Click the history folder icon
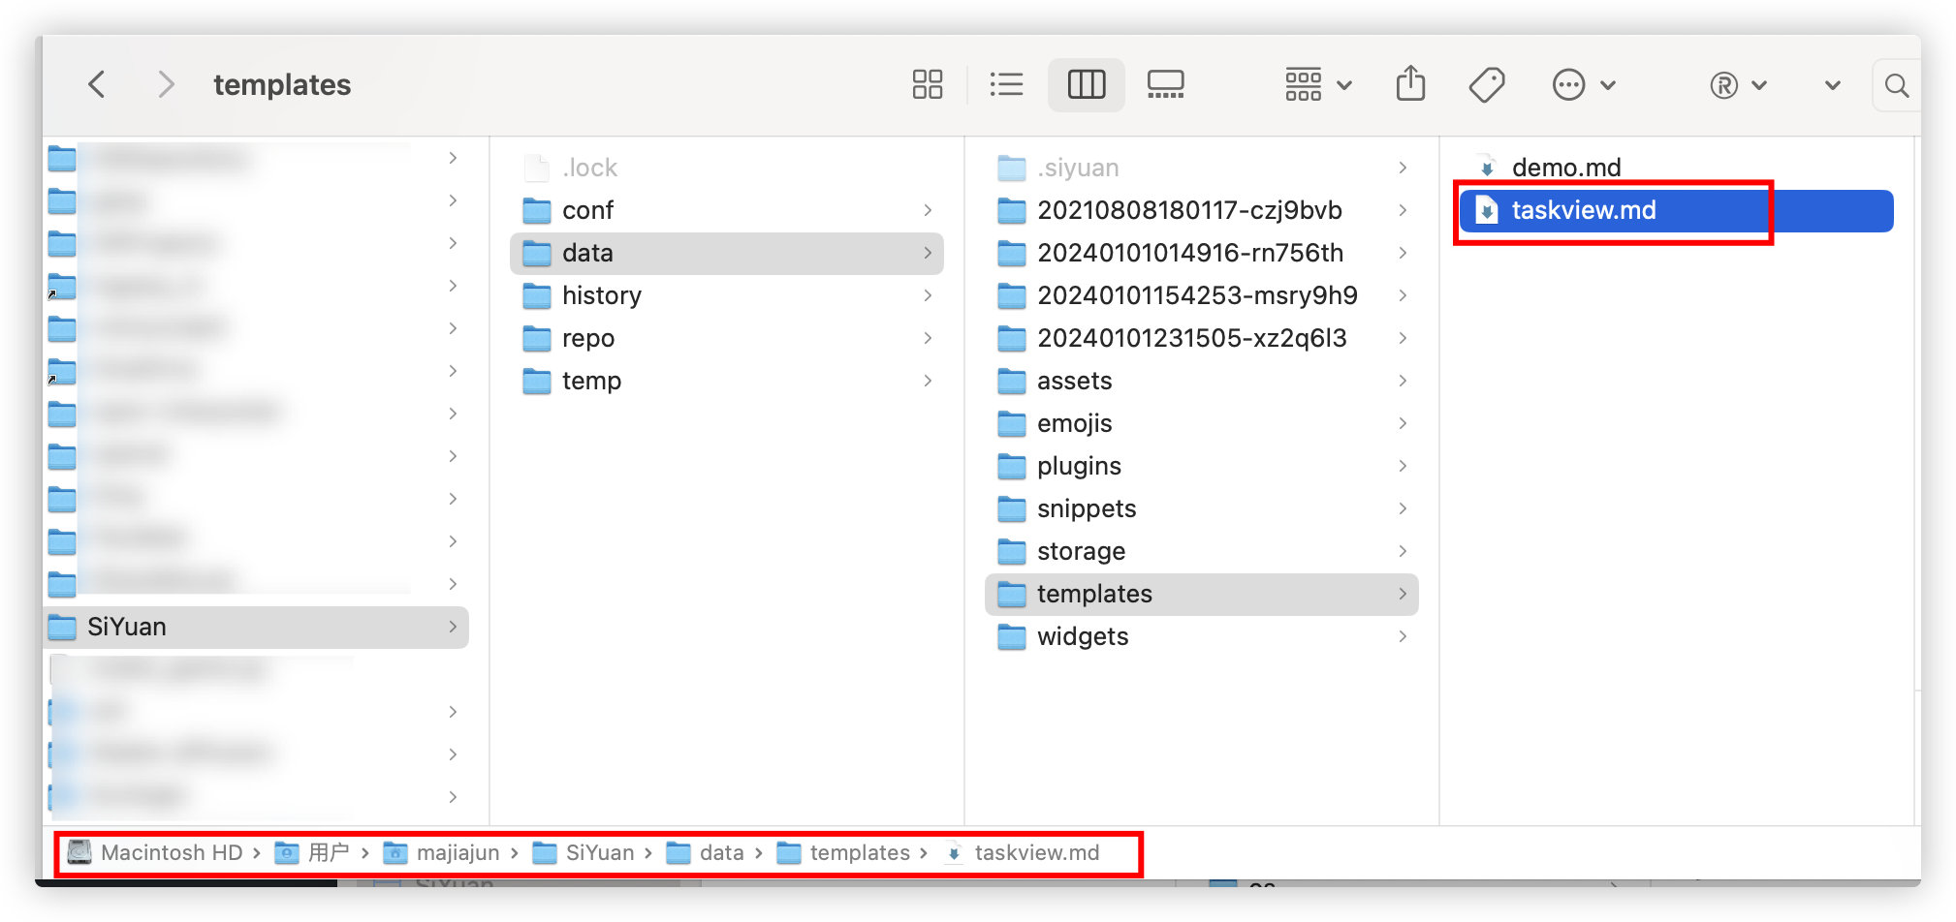 point(537,296)
